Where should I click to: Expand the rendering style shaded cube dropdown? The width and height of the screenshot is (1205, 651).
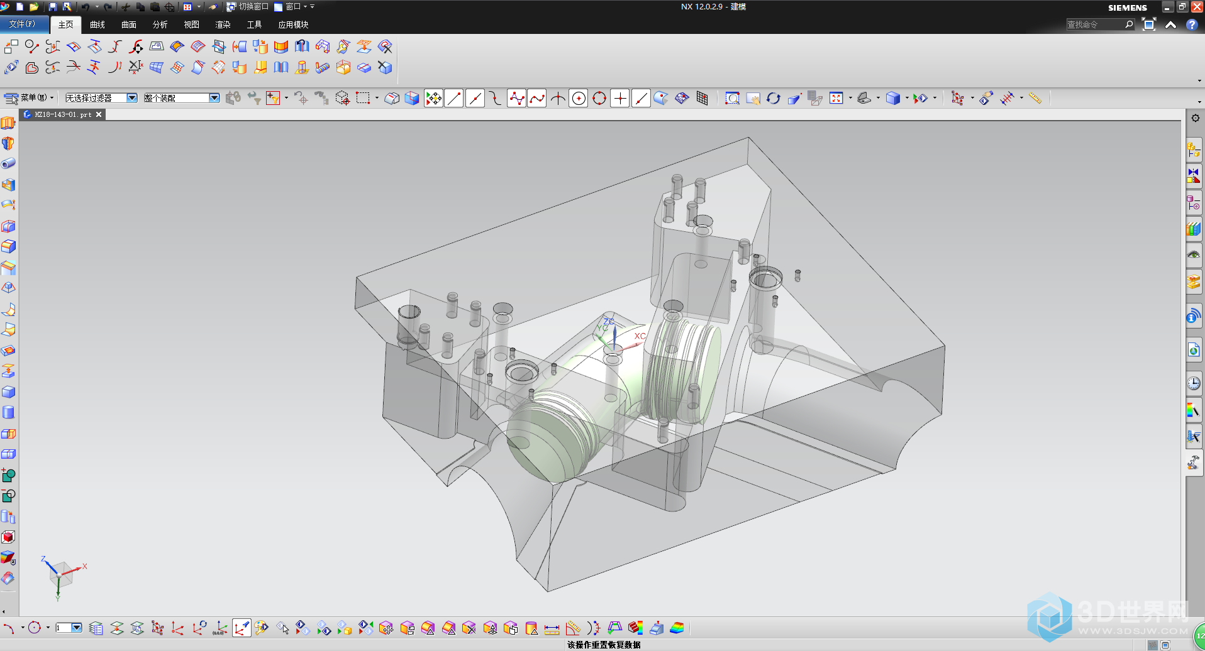tap(907, 98)
